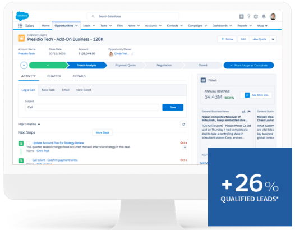Image resolution: width=295 pixels, height=230 pixels.
Task: Click the Follow button
Action: (227, 39)
